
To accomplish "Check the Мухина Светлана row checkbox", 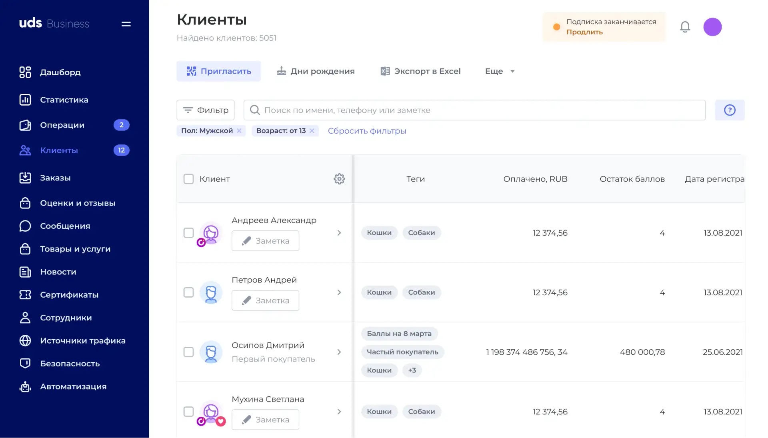I will [x=188, y=412].
